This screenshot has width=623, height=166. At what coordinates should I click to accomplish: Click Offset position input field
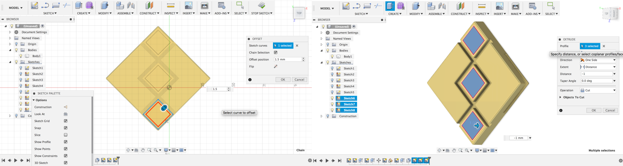tap(288, 59)
